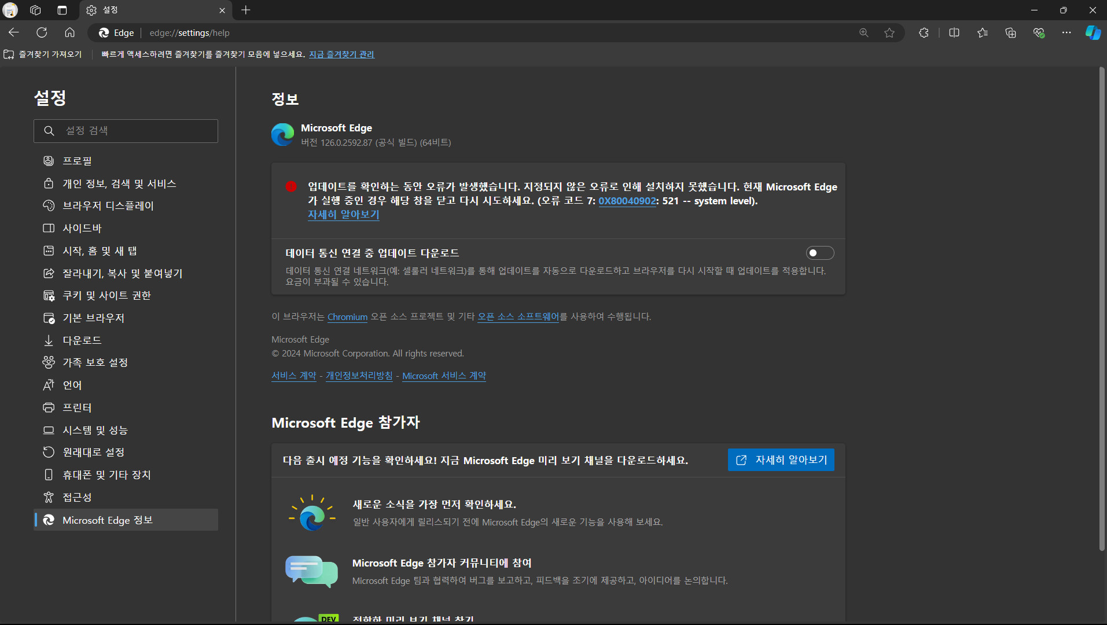The image size is (1107, 625).
Task: Open 접근성 settings section
Action: (126, 497)
